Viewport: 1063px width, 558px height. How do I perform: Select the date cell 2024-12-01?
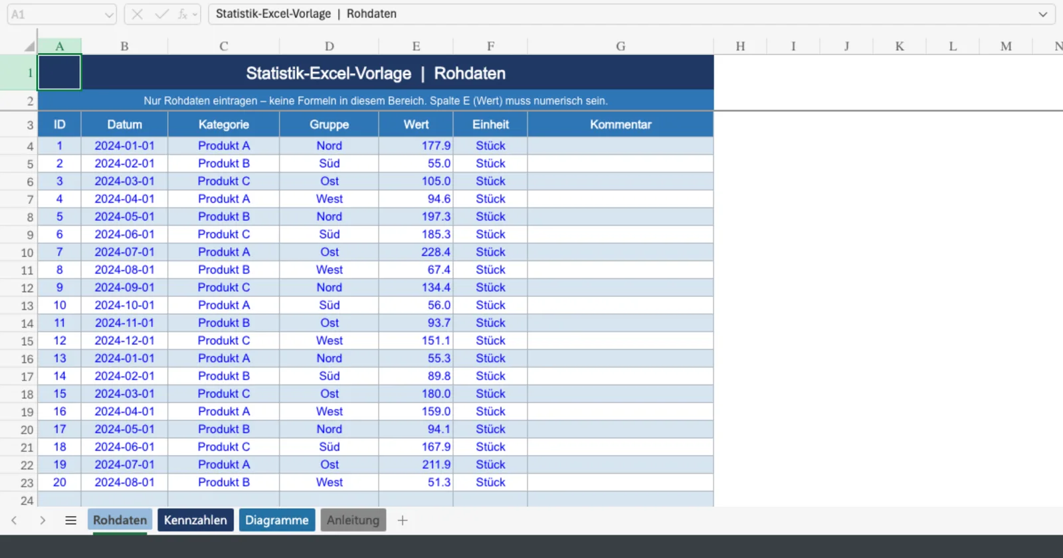pyautogui.click(x=124, y=340)
